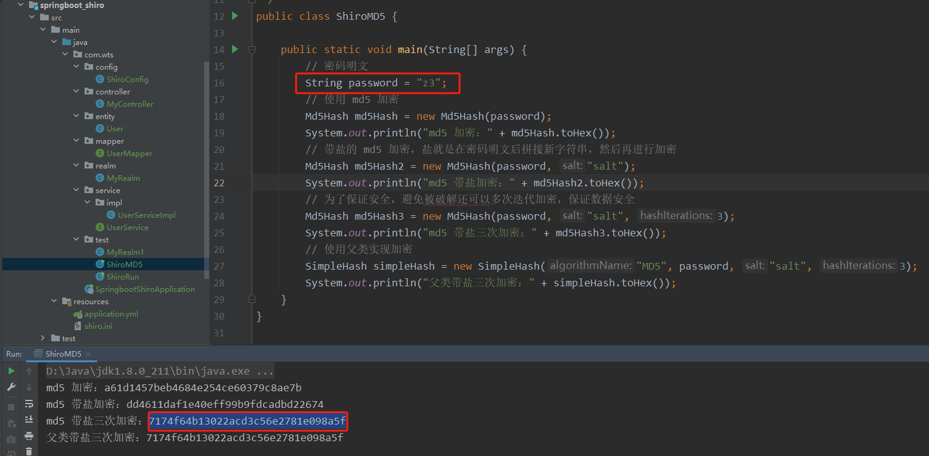Click the hashIterations hint on line 24
The width and height of the screenshot is (929, 456).
[x=676, y=216]
